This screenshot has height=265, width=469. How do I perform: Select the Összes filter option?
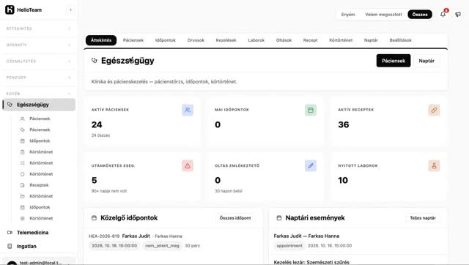tap(420, 15)
